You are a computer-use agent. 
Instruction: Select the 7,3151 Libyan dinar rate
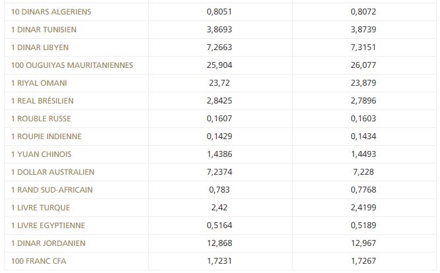[365, 47]
